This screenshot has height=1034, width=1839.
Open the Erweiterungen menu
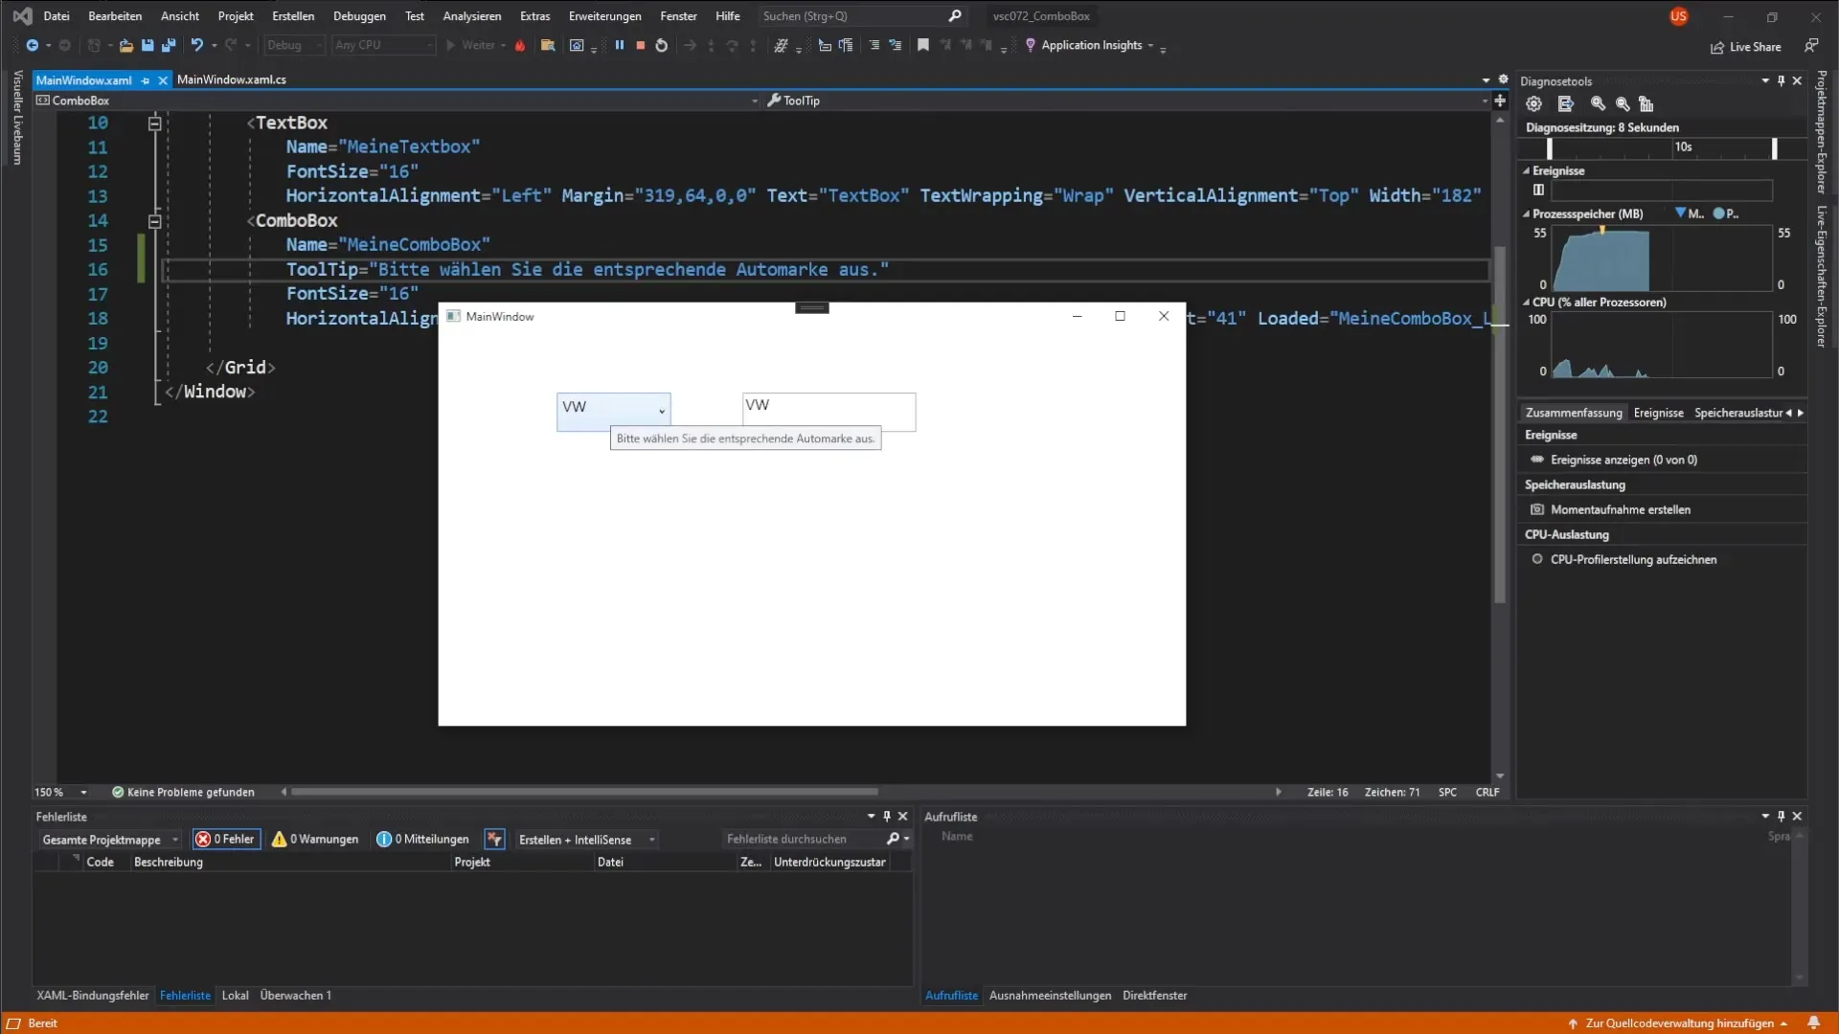click(x=604, y=16)
